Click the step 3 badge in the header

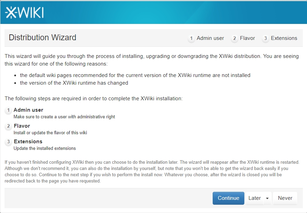pos(266,39)
